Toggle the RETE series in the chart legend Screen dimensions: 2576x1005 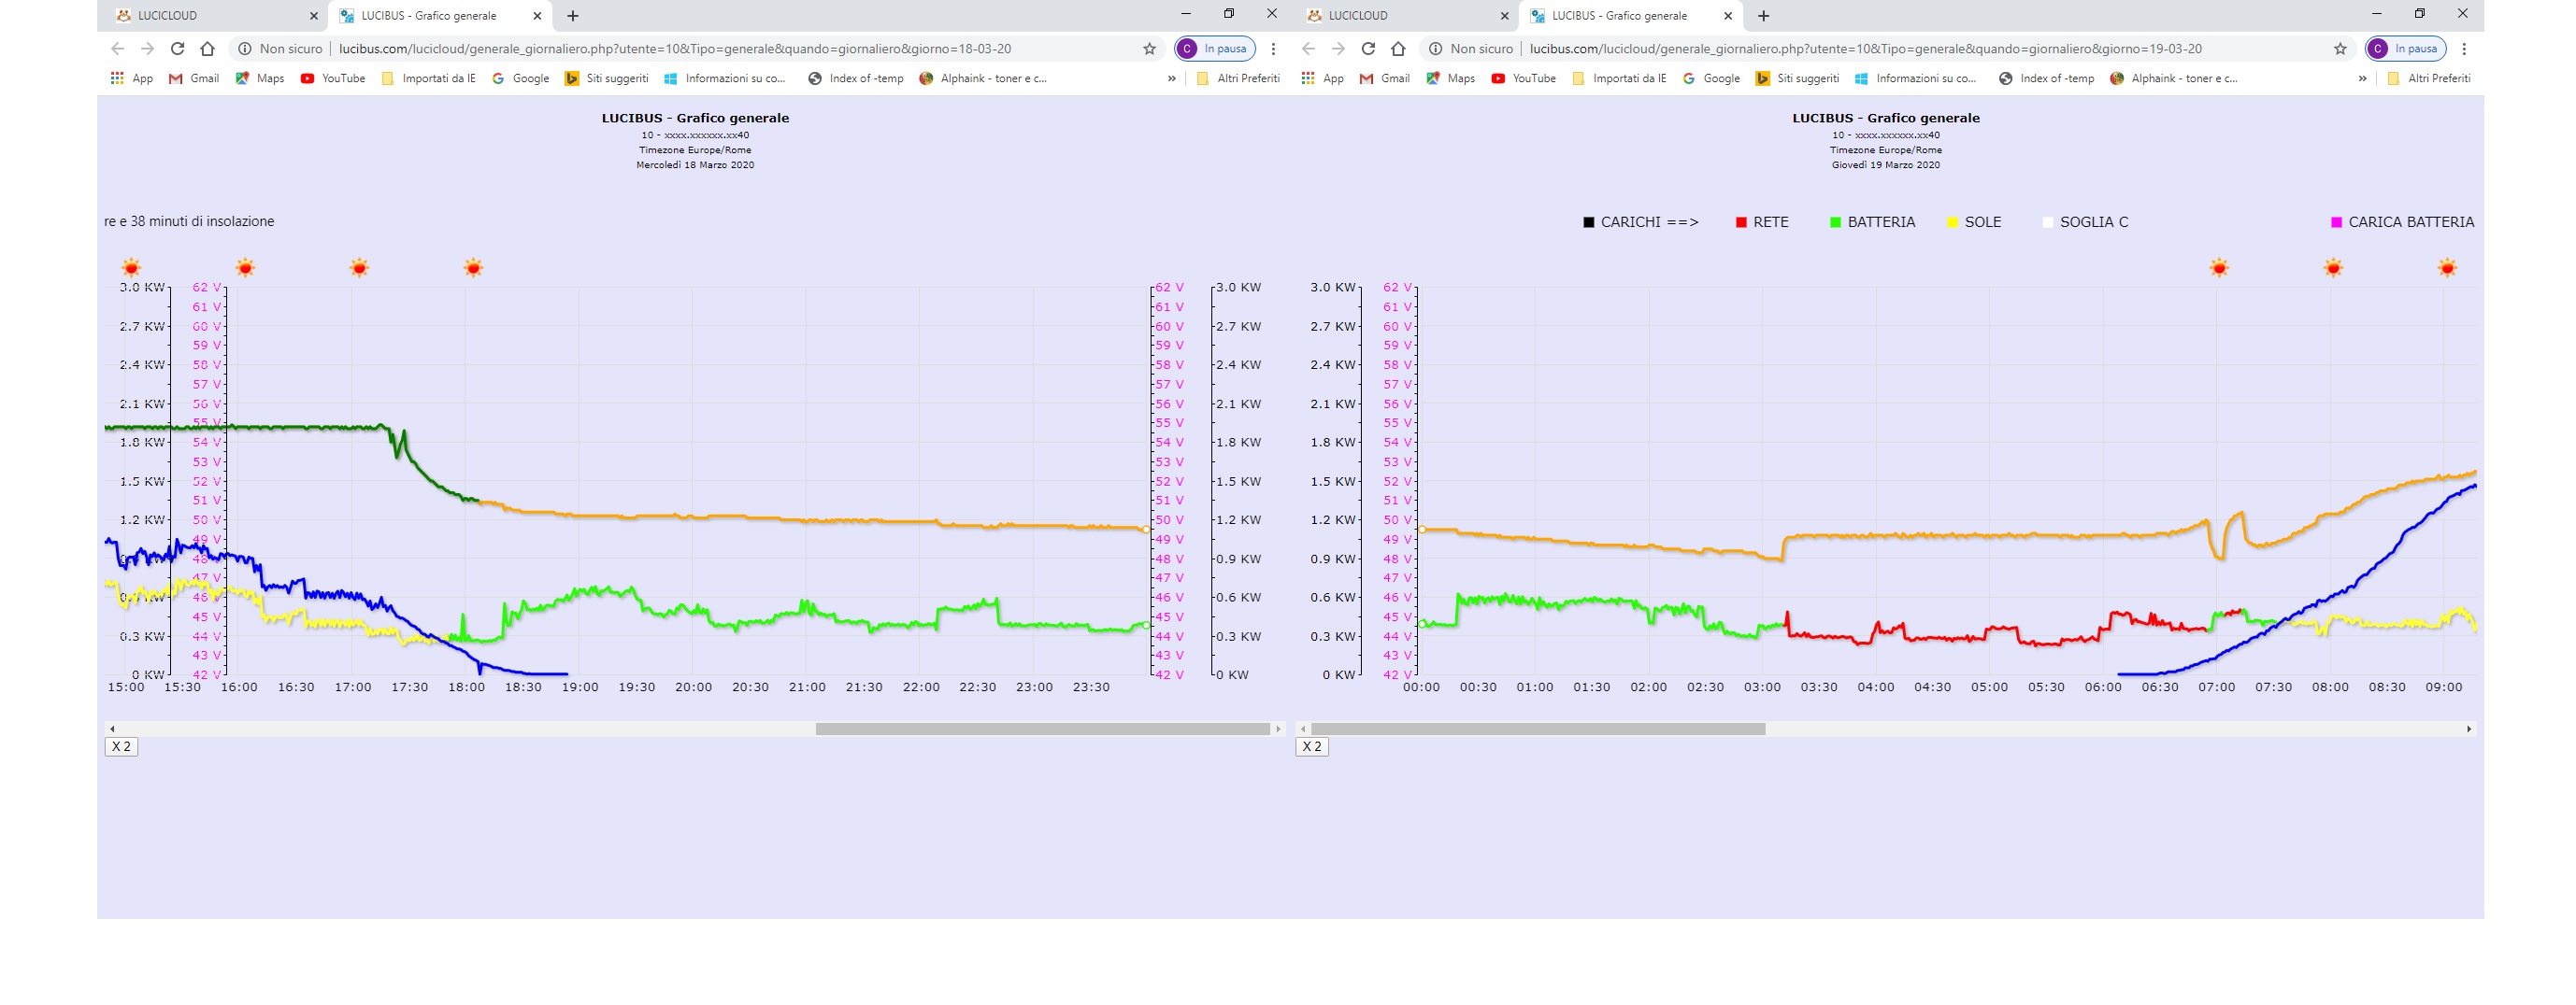[1761, 223]
